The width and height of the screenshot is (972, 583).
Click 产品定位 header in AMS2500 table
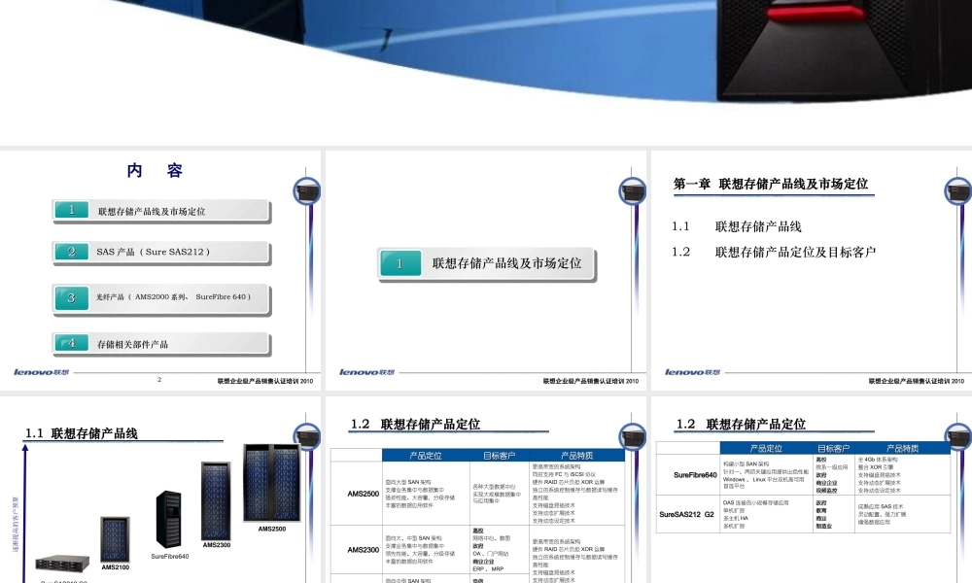click(426, 456)
